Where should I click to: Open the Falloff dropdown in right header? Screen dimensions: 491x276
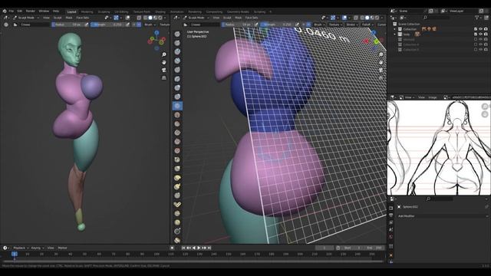[x=367, y=25]
